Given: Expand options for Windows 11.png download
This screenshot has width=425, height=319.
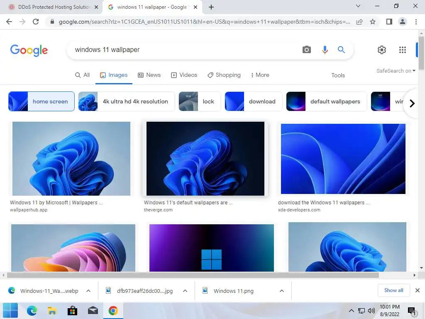Looking at the screenshot, I should click(282, 291).
